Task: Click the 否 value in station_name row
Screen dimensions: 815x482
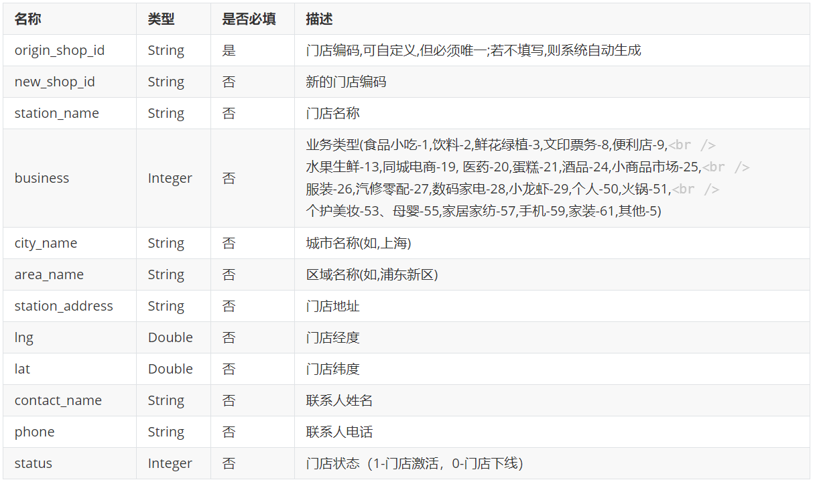Action: (229, 113)
